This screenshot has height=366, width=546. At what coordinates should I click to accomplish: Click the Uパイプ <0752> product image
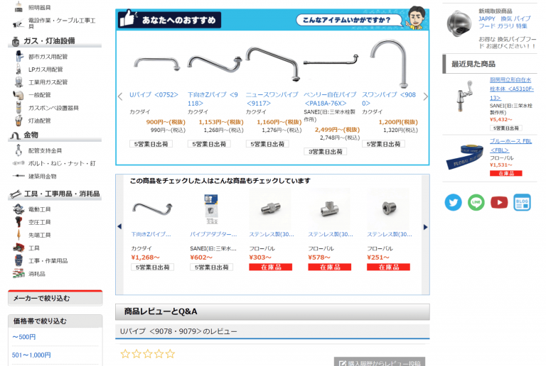pos(157,65)
